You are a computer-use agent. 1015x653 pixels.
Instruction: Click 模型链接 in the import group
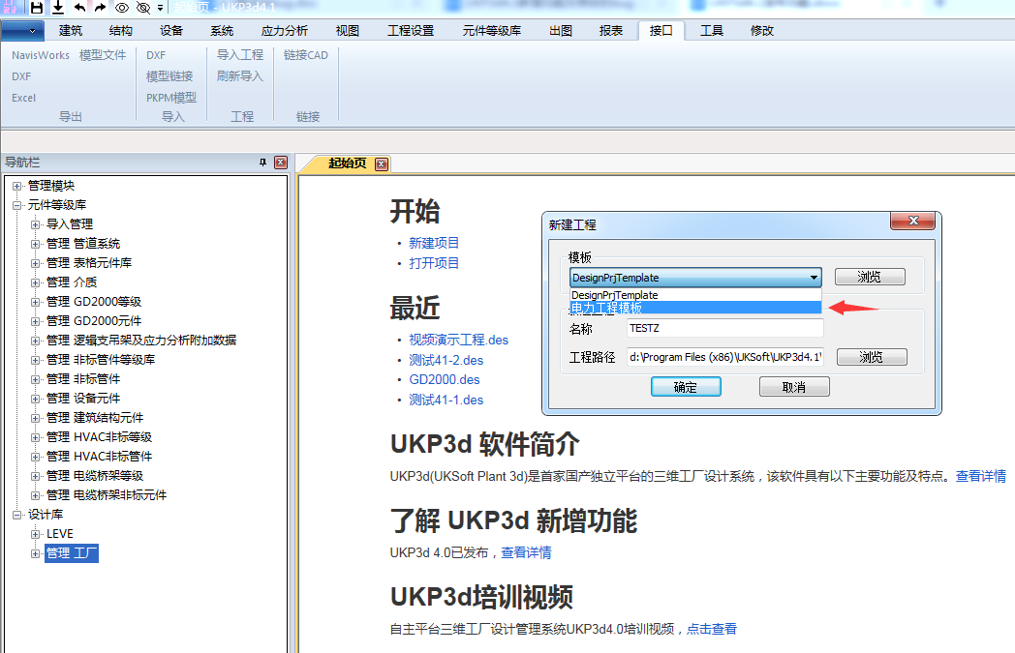pyautogui.click(x=169, y=76)
